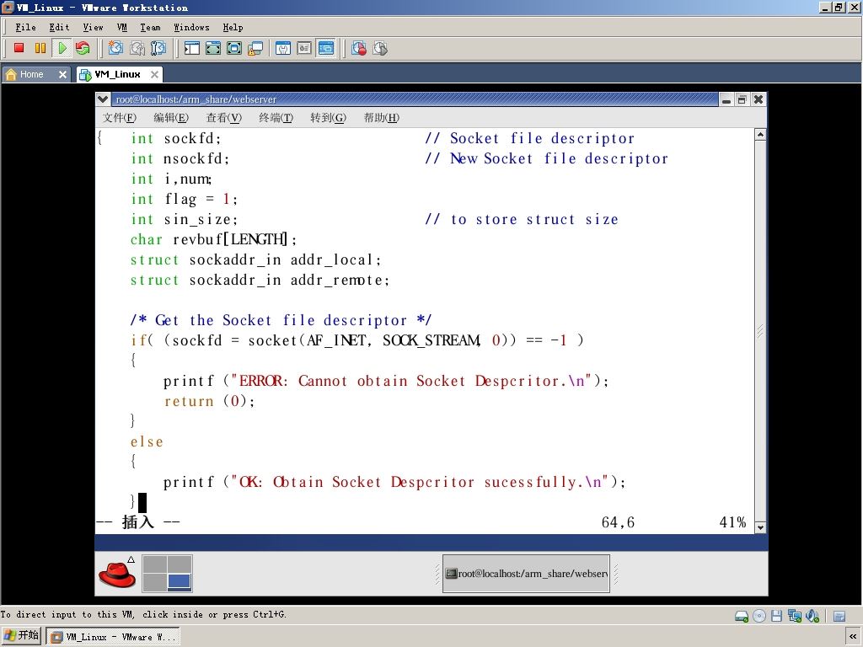This screenshot has height=647, width=863.
Task: Open the Snapshot Manager wrench-clock icon
Action: tap(158, 48)
